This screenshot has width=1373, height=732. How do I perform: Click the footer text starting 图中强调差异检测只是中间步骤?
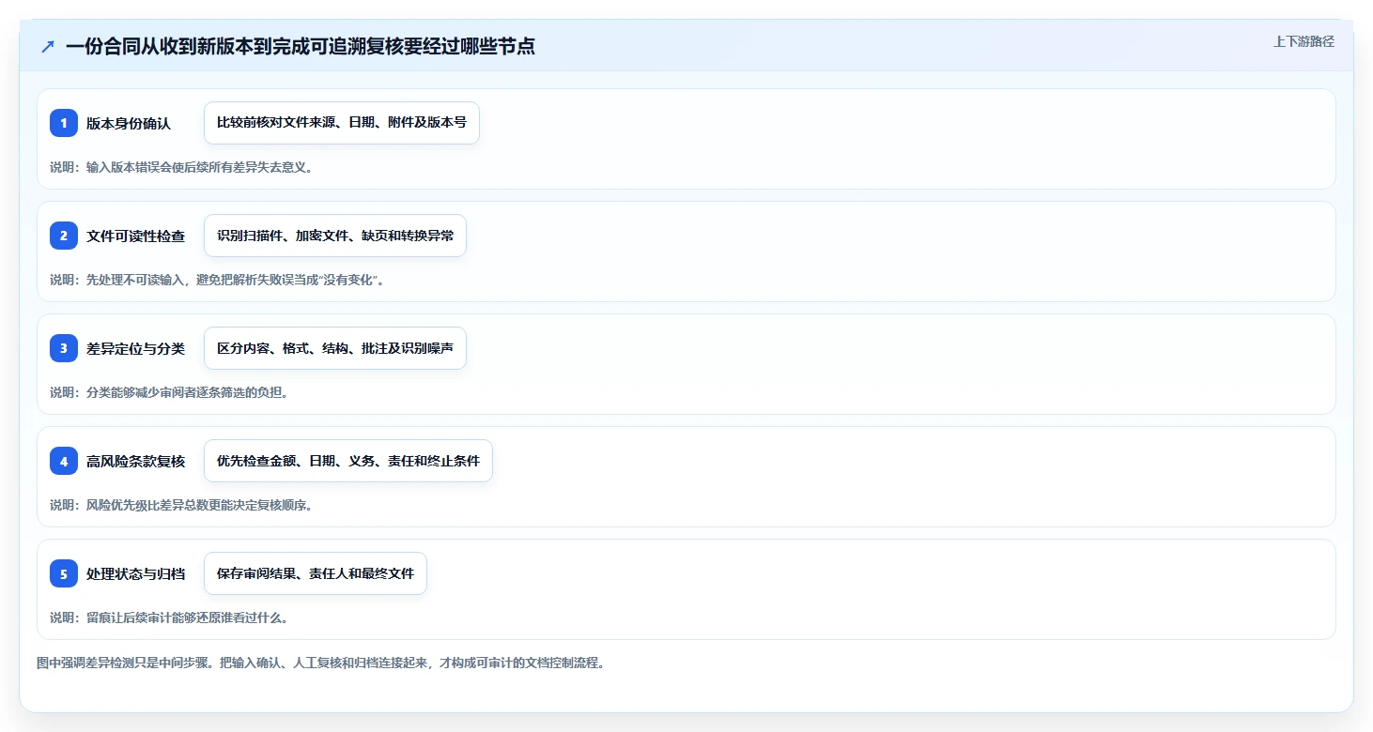pos(320,663)
